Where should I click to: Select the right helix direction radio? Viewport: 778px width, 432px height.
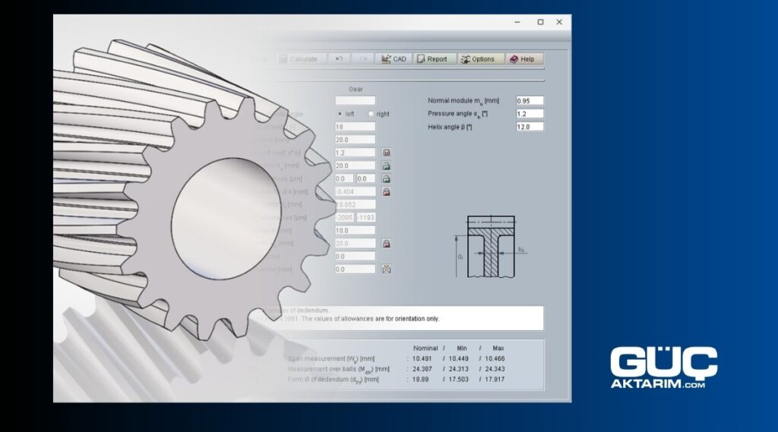(371, 114)
